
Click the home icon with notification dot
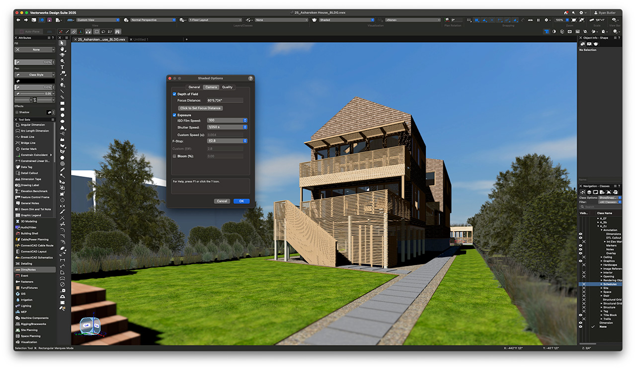pos(566,12)
